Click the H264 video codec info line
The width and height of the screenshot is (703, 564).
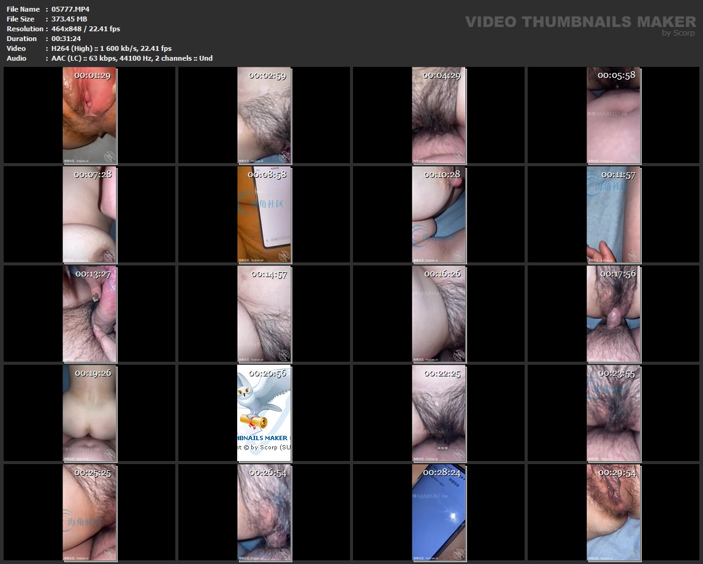[111, 48]
